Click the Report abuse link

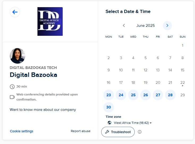[80, 131]
